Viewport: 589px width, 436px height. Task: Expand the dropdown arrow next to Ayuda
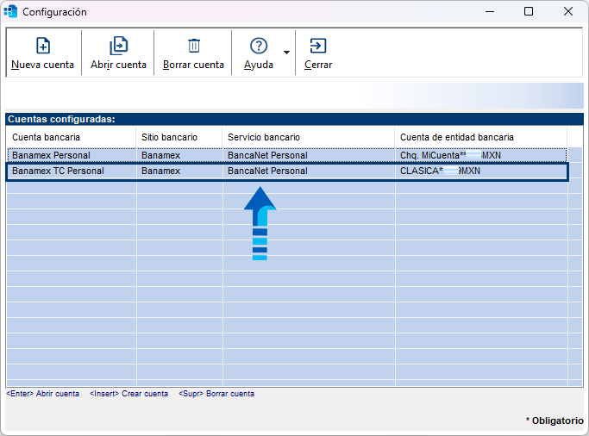[x=286, y=53]
